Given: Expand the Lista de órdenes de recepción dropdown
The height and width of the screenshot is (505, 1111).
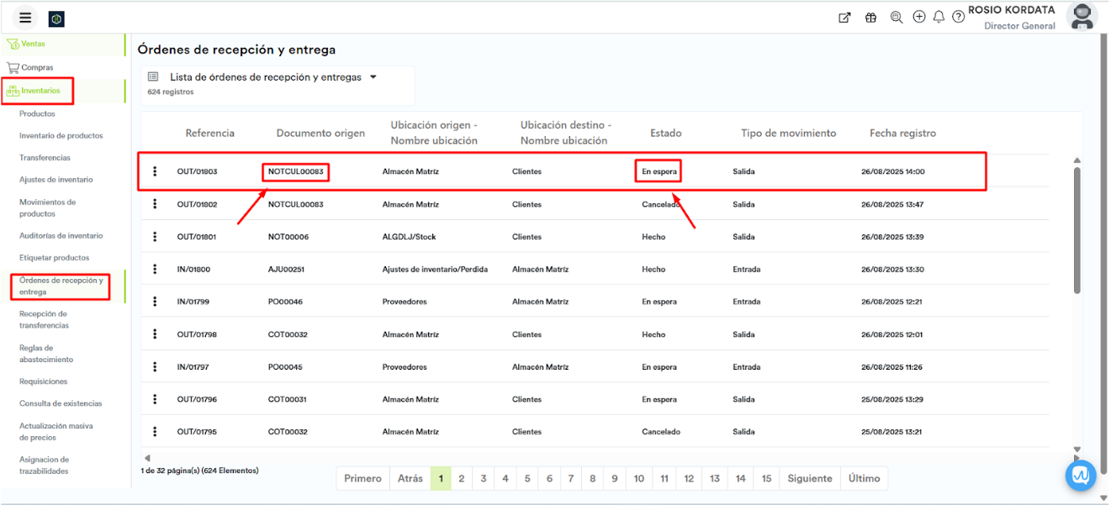Looking at the screenshot, I should pos(373,77).
